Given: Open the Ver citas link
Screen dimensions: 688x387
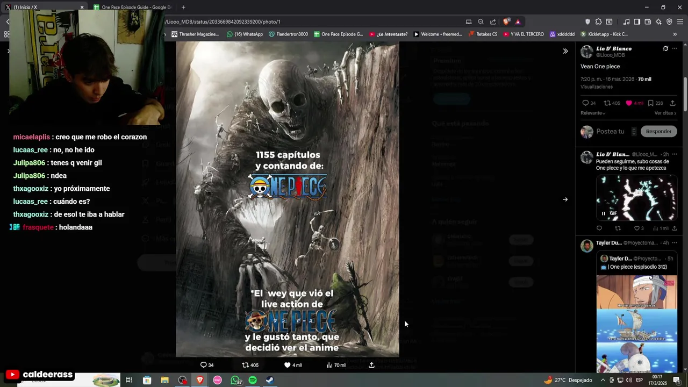Looking at the screenshot, I should click(x=665, y=113).
